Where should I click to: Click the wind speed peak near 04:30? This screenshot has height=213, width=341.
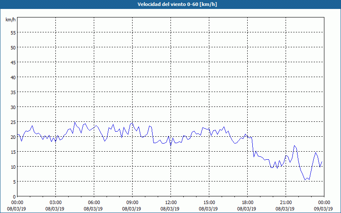tap(75, 122)
